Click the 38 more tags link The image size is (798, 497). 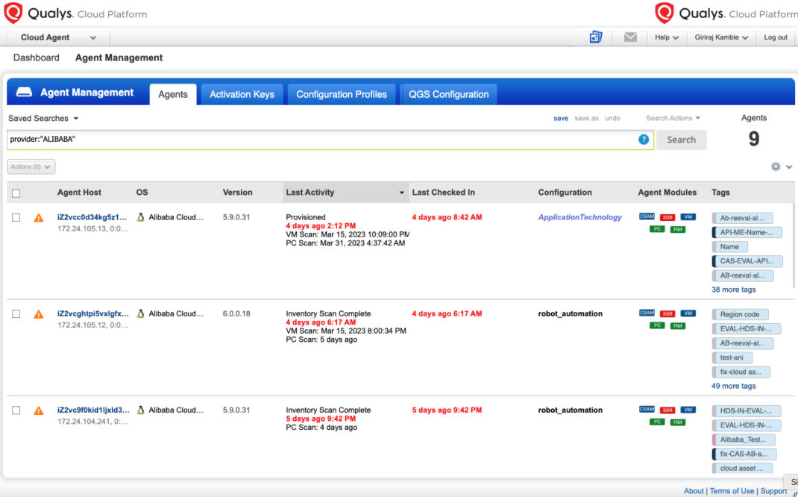click(733, 290)
